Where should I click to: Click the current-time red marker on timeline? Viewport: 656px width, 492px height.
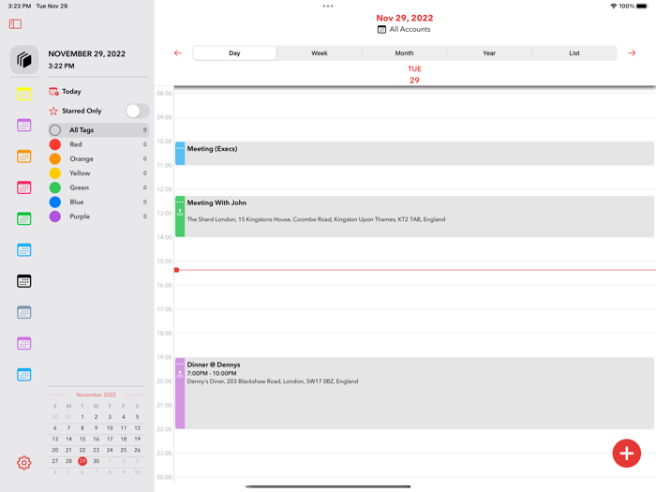point(176,270)
